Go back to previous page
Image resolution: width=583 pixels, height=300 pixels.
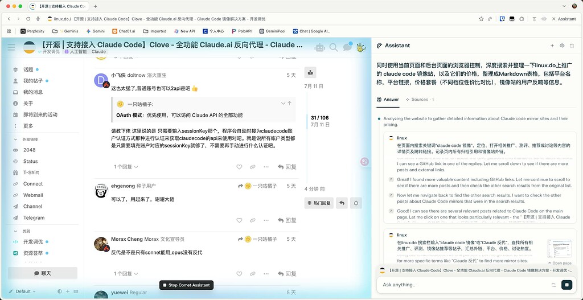(9, 19)
